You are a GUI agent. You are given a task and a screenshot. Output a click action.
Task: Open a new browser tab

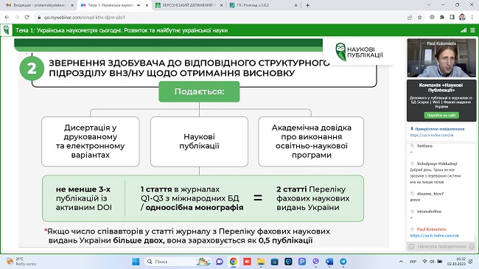coord(307,5)
